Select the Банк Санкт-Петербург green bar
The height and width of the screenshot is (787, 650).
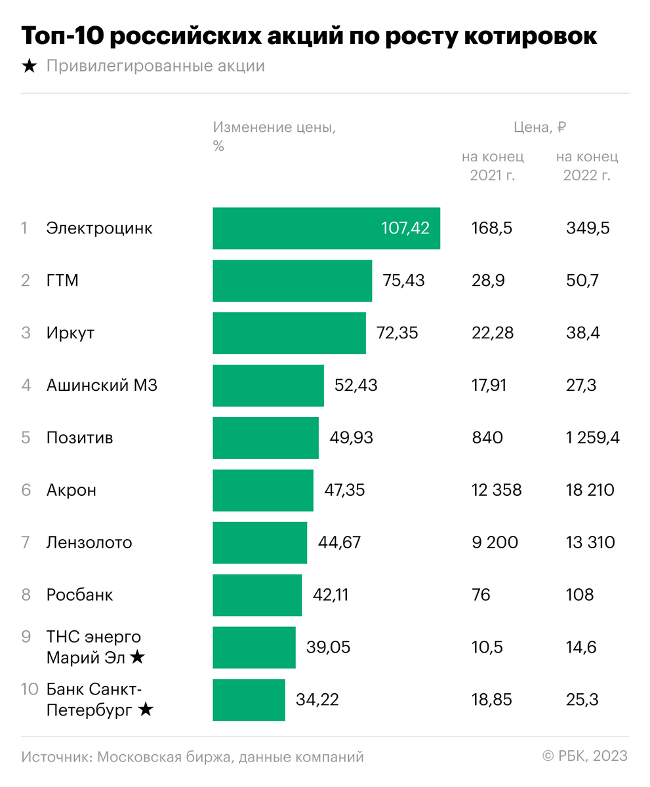pyautogui.click(x=249, y=700)
